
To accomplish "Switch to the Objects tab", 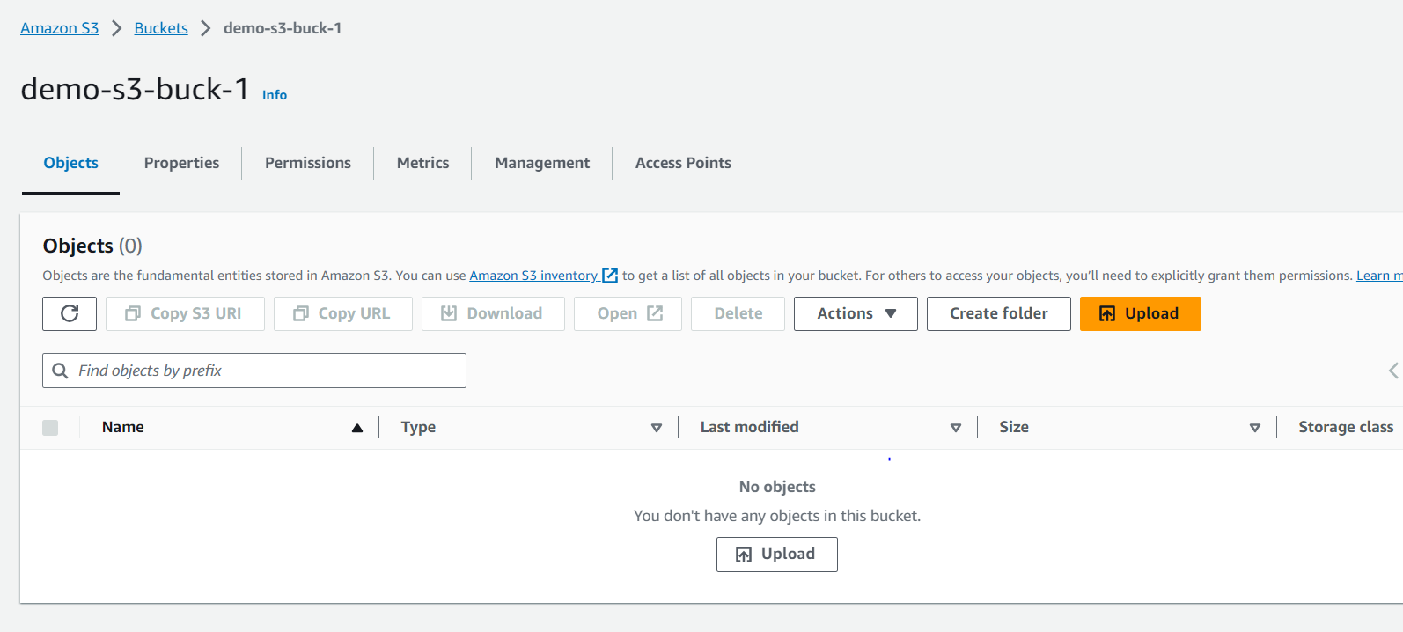I will (71, 163).
